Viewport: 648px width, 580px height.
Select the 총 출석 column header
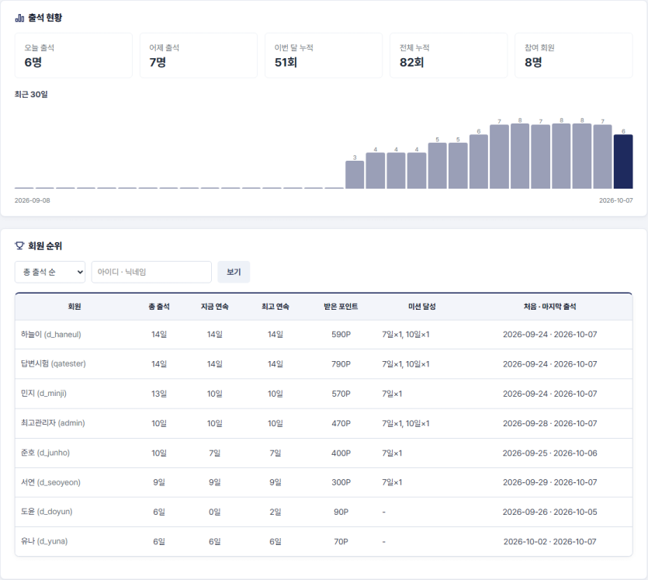159,307
